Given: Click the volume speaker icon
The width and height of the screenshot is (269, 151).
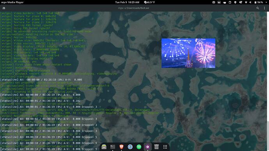Looking at the screenshot, I should [251, 2].
